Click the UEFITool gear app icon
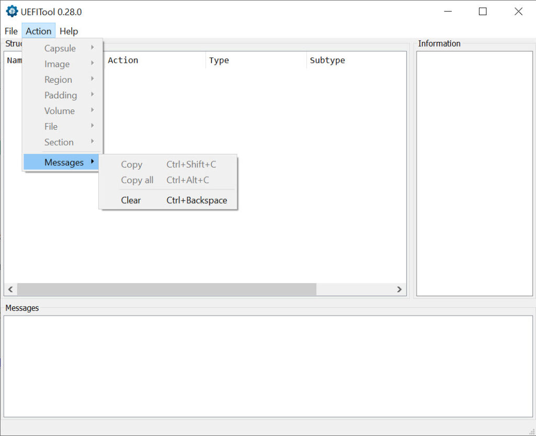The height and width of the screenshot is (436, 536). coord(12,12)
